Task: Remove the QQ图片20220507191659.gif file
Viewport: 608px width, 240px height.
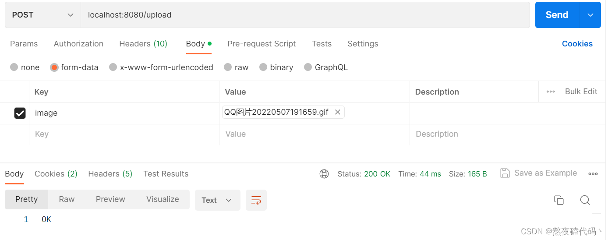Action: [338, 112]
